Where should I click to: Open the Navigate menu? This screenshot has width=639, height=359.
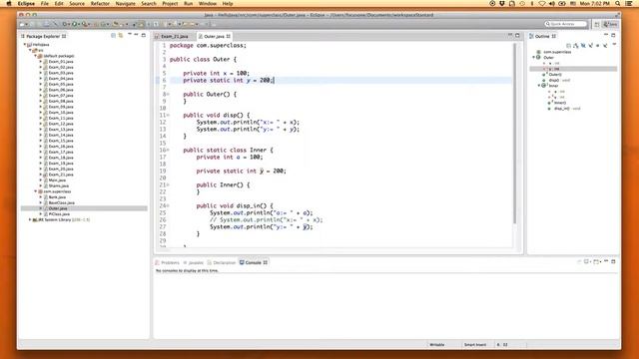tap(125, 3)
